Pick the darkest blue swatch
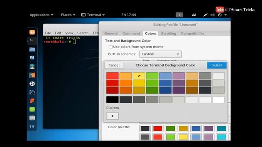The width and height of the screenshot is (262, 147). [x=165, y=90]
